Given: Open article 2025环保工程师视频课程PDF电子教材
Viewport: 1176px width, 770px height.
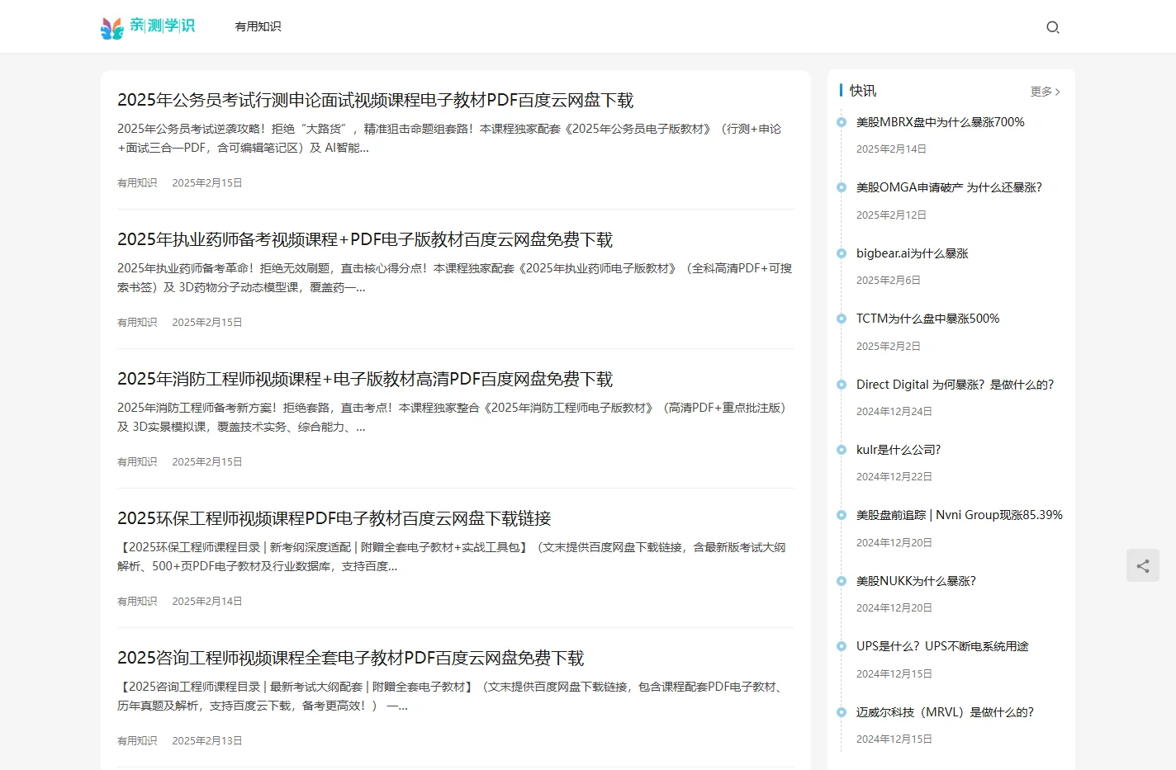Looking at the screenshot, I should pyautogui.click(x=334, y=518).
